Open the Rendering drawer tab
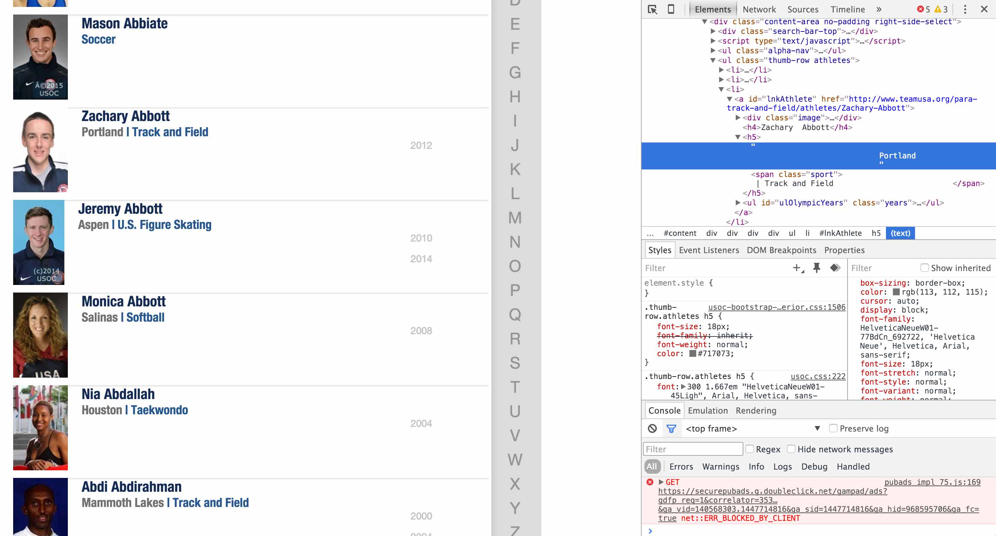996x536 pixels. (755, 410)
